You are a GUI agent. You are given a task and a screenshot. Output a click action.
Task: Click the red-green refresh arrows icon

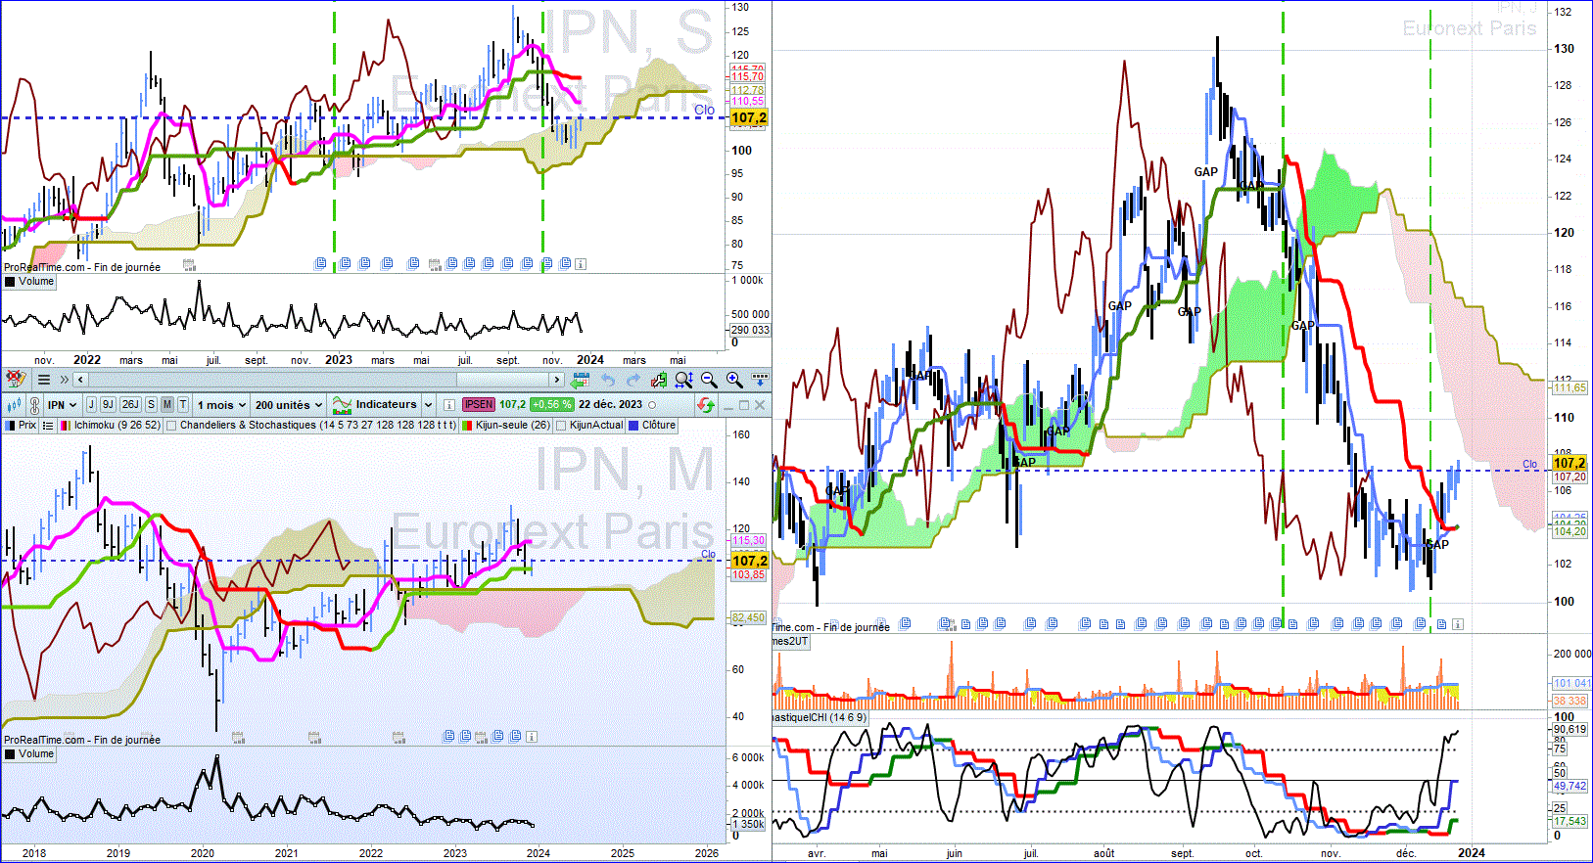[x=706, y=404]
